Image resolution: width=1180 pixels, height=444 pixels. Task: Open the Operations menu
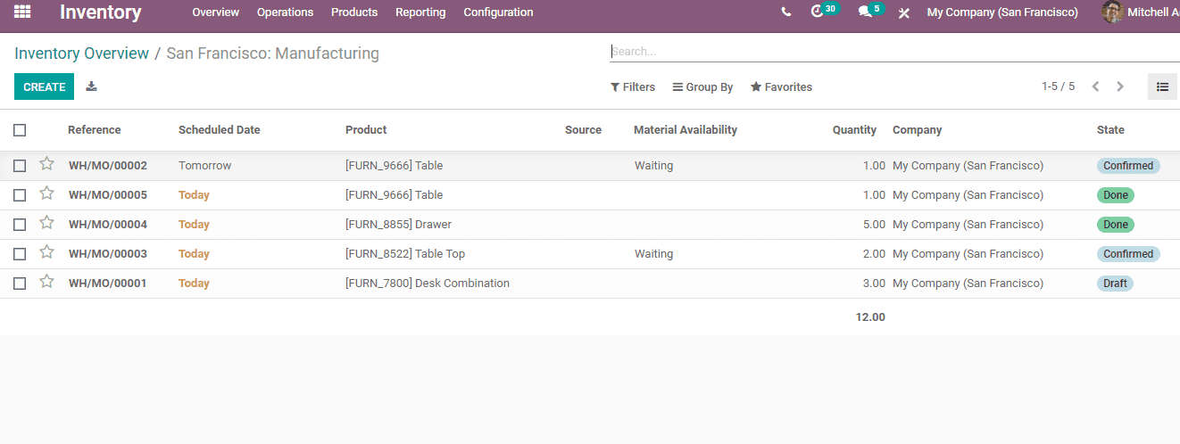click(x=285, y=12)
